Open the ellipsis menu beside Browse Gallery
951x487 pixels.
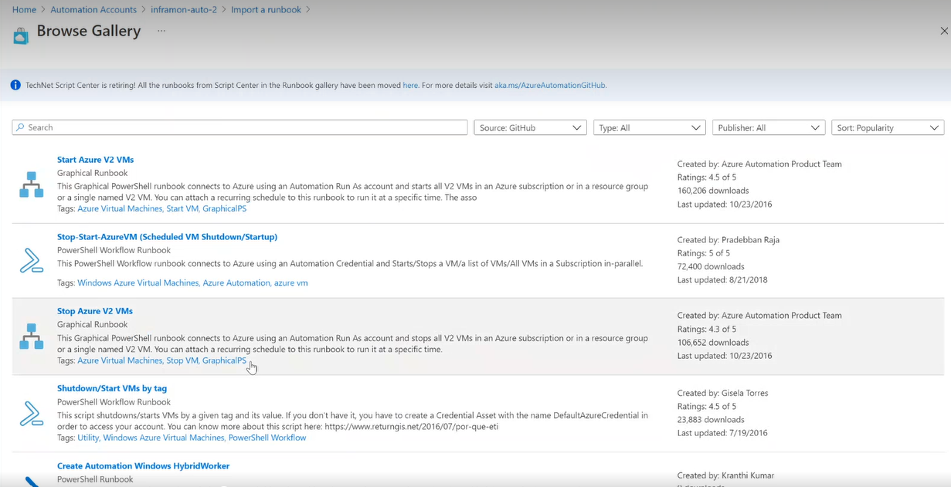tap(161, 31)
